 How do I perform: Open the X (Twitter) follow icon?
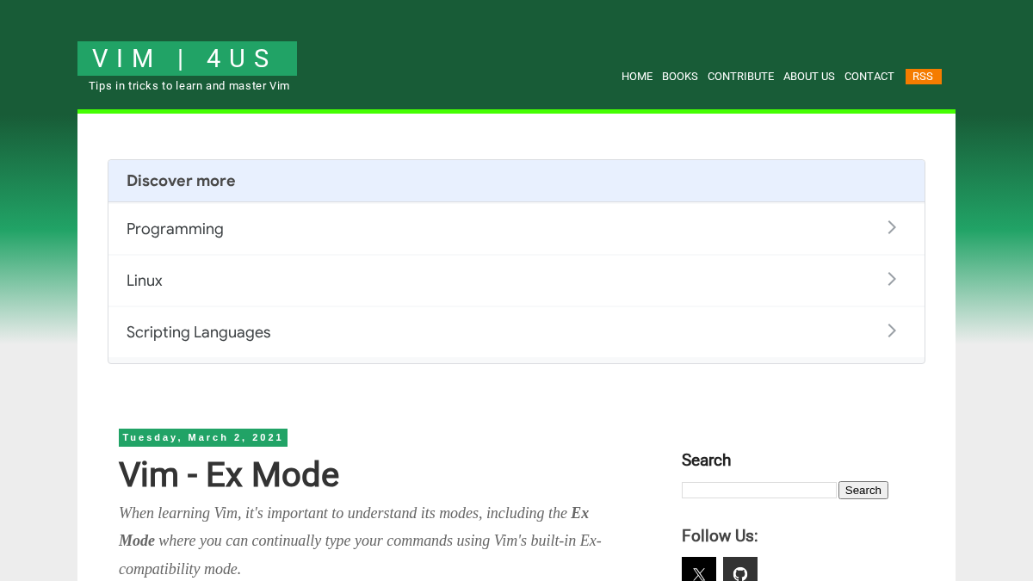point(699,569)
